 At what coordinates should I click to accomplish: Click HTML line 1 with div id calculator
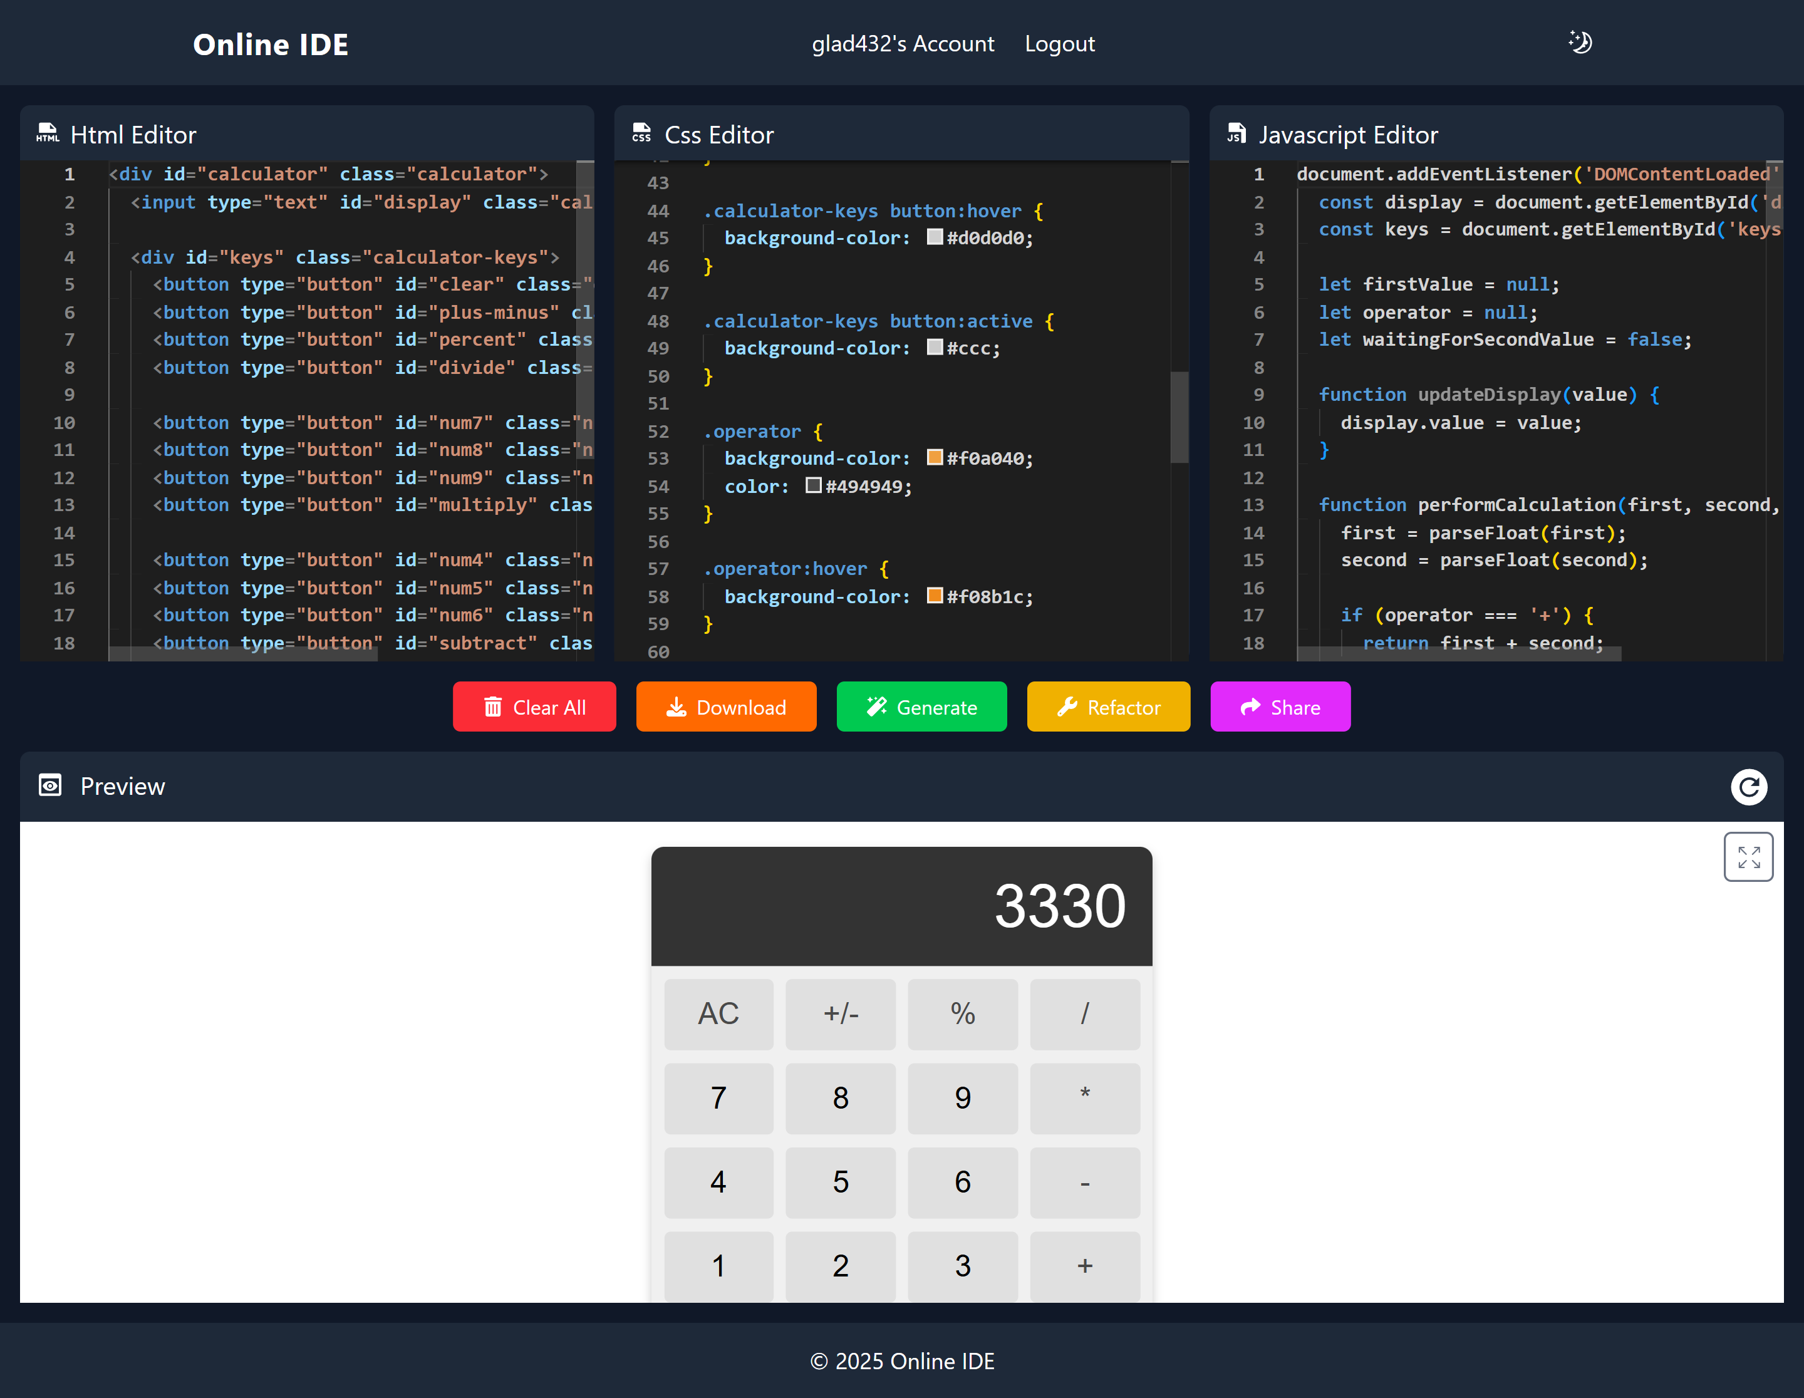click(x=329, y=174)
